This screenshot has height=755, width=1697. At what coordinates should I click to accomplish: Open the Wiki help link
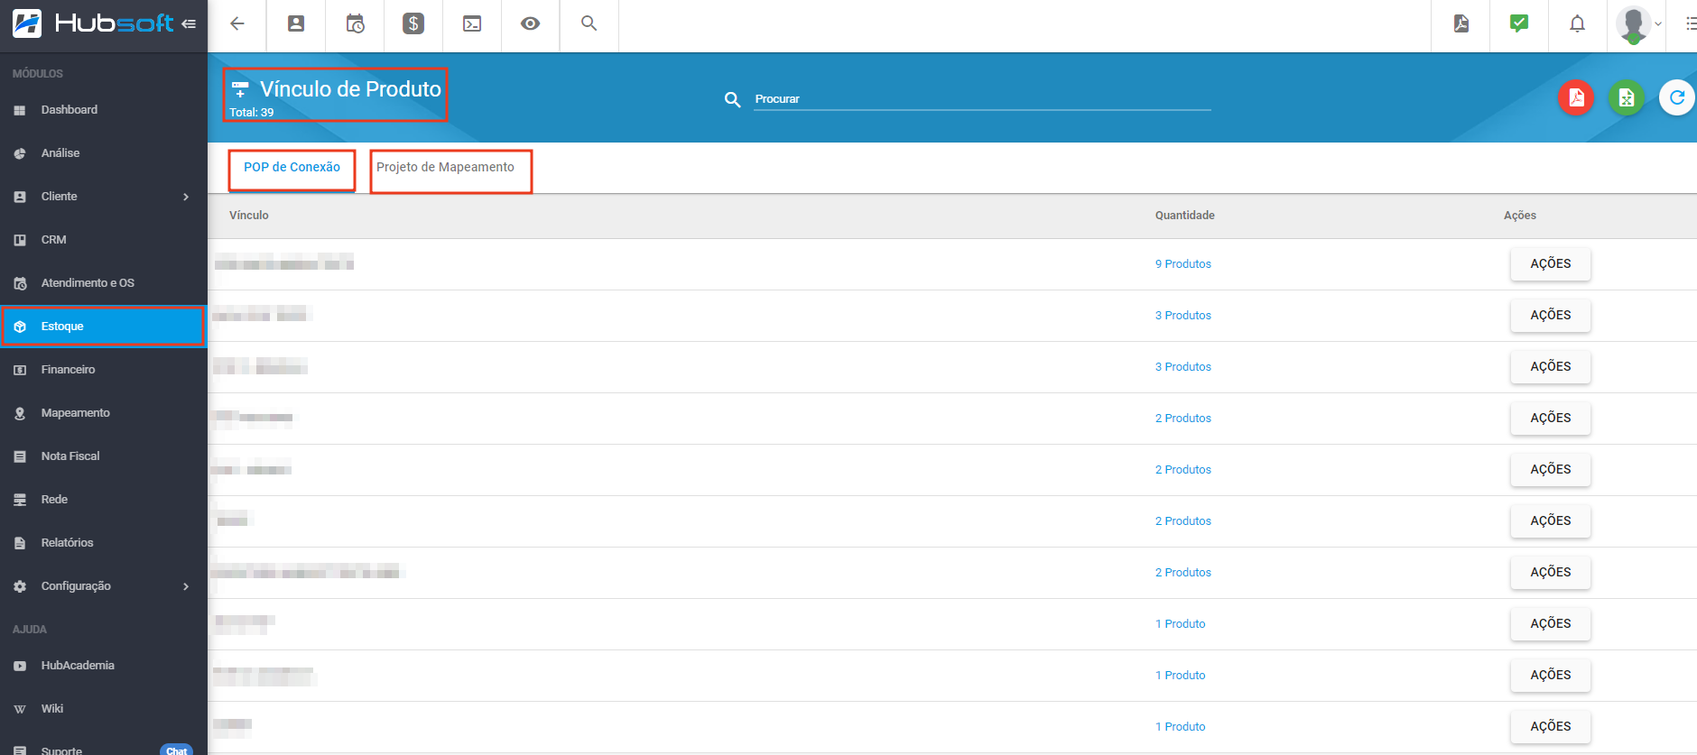click(104, 709)
